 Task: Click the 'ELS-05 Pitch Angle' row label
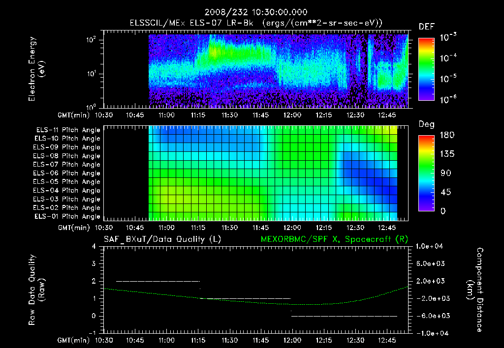coord(67,182)
